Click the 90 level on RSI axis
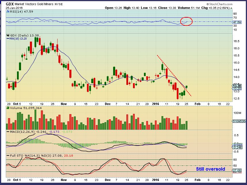Viewport: 247px width, 185px height. (x=235, y=14)
